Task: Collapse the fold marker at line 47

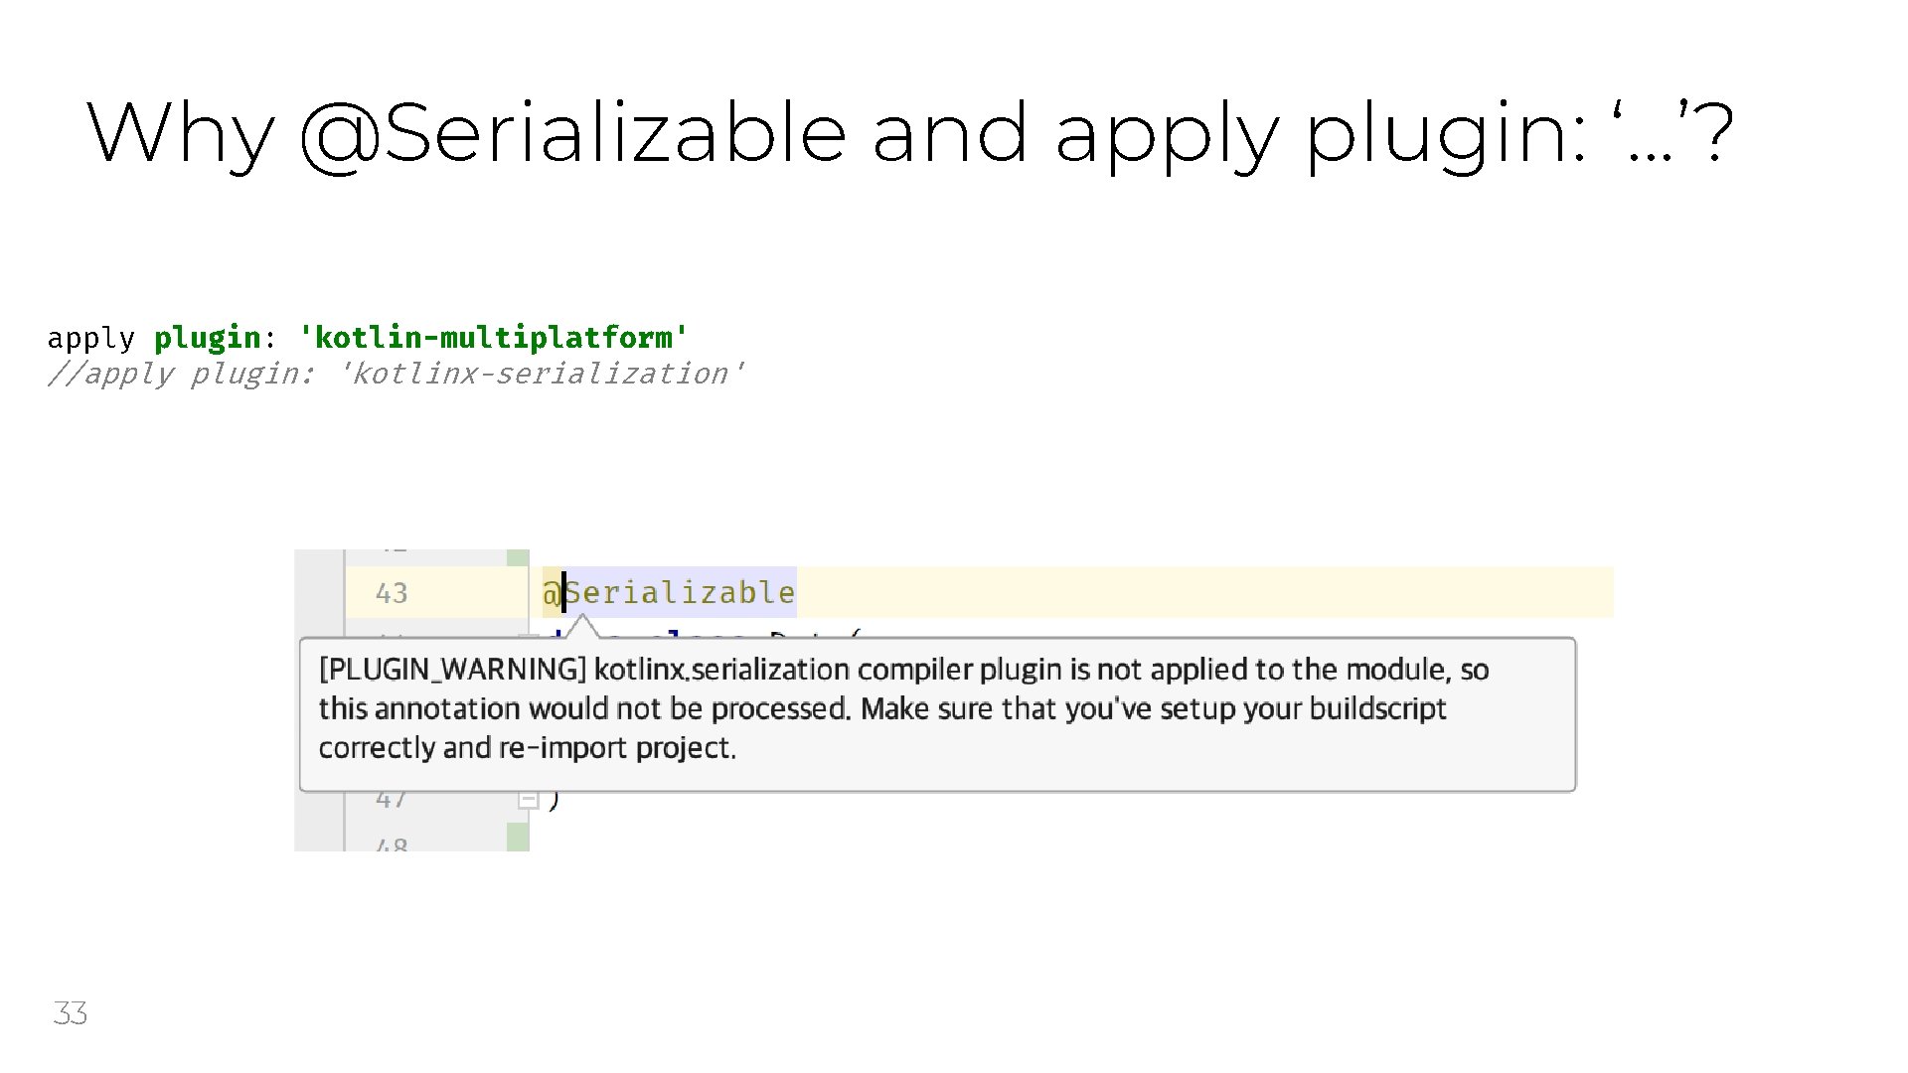Action: 529,800
